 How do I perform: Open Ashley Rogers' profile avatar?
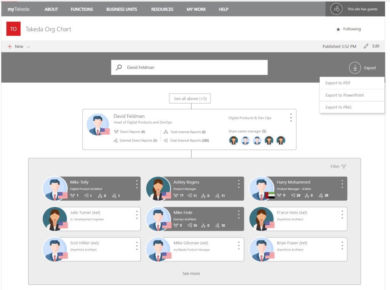[158, 189]
